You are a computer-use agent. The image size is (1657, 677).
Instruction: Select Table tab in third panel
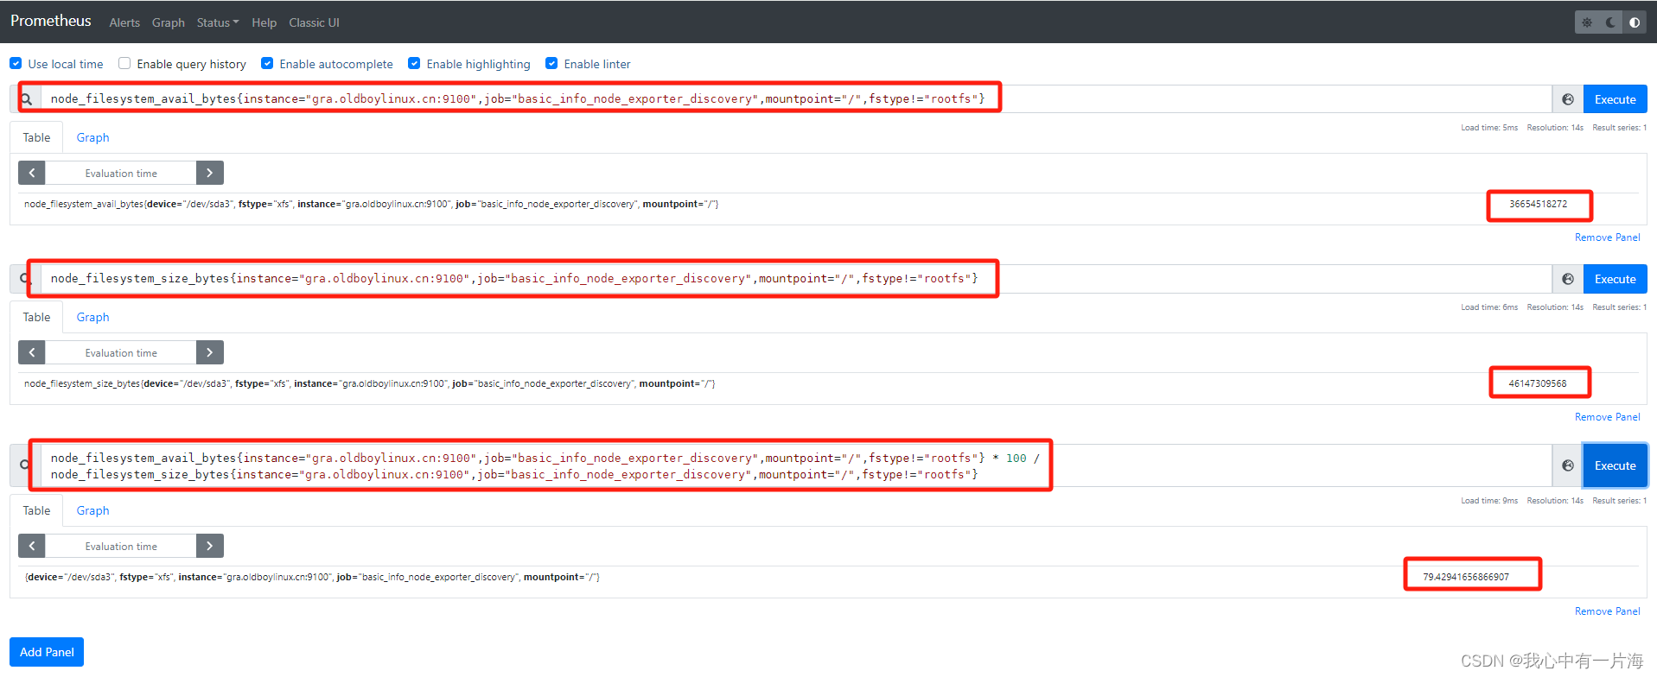coord(36,510)
